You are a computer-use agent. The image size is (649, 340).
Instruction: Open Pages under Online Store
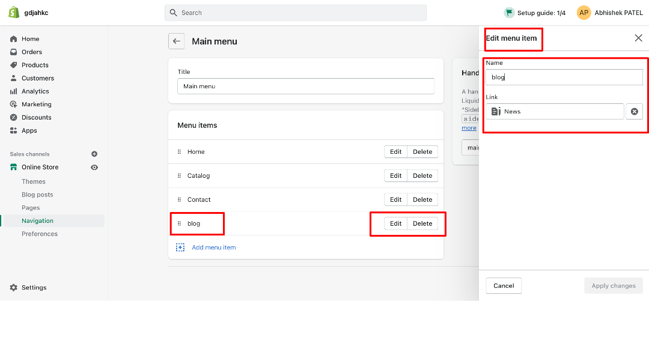point(31,208)
